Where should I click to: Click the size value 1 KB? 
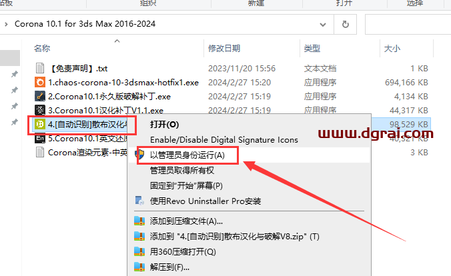point(419,69)
